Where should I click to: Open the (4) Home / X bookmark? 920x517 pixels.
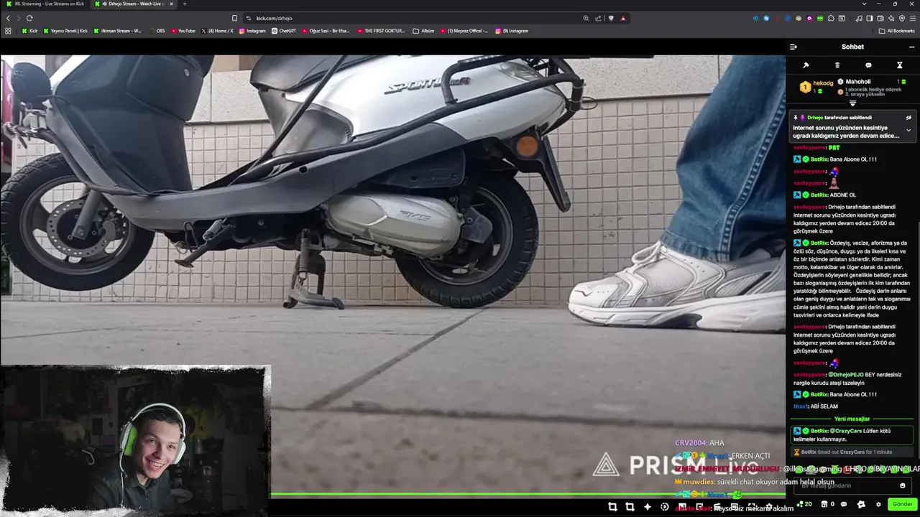217,31
